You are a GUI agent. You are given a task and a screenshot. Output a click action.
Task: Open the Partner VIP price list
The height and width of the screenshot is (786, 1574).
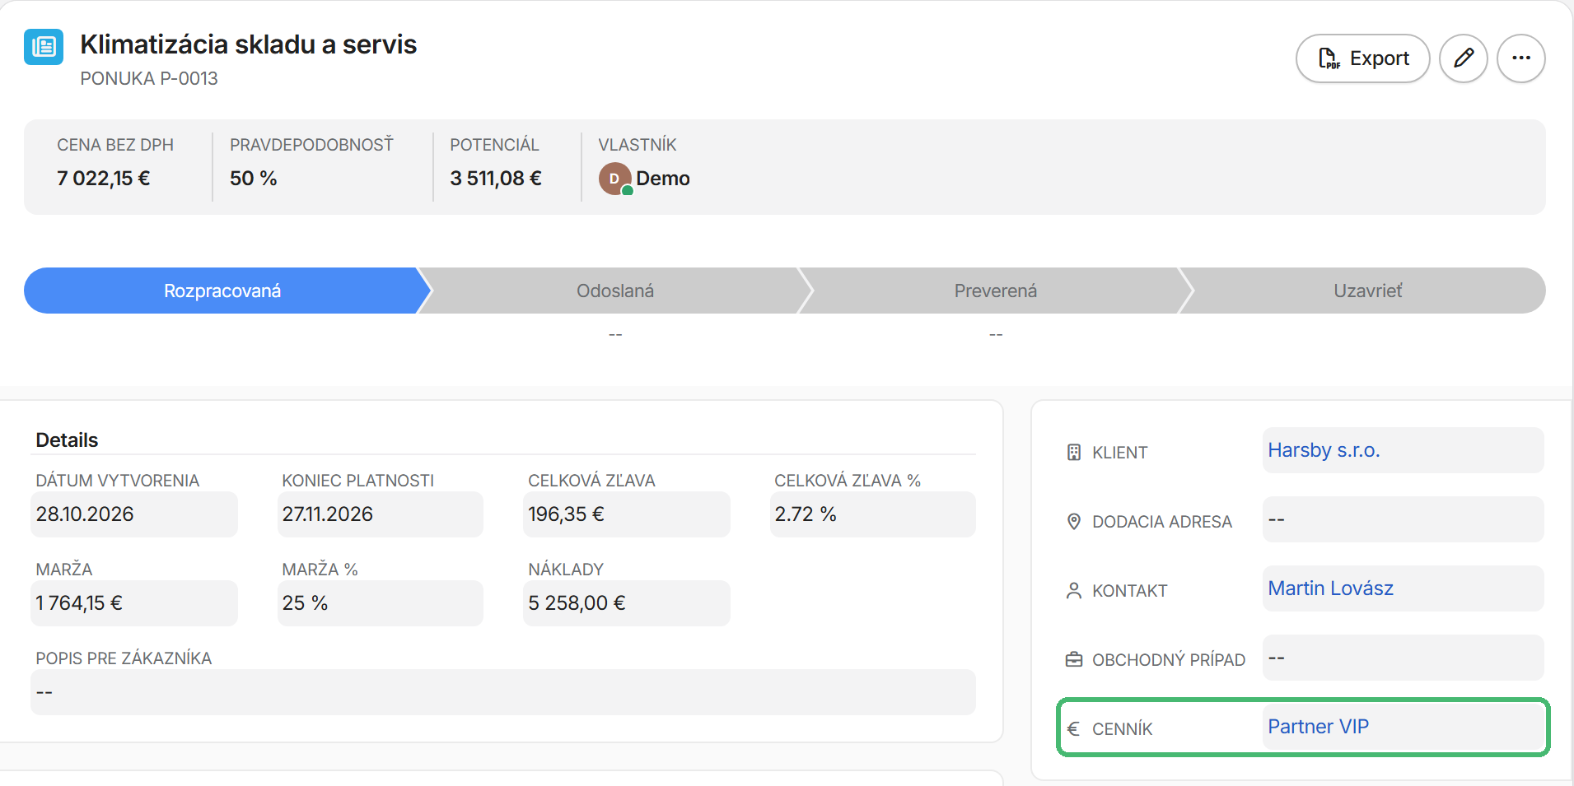[1318, 727]
